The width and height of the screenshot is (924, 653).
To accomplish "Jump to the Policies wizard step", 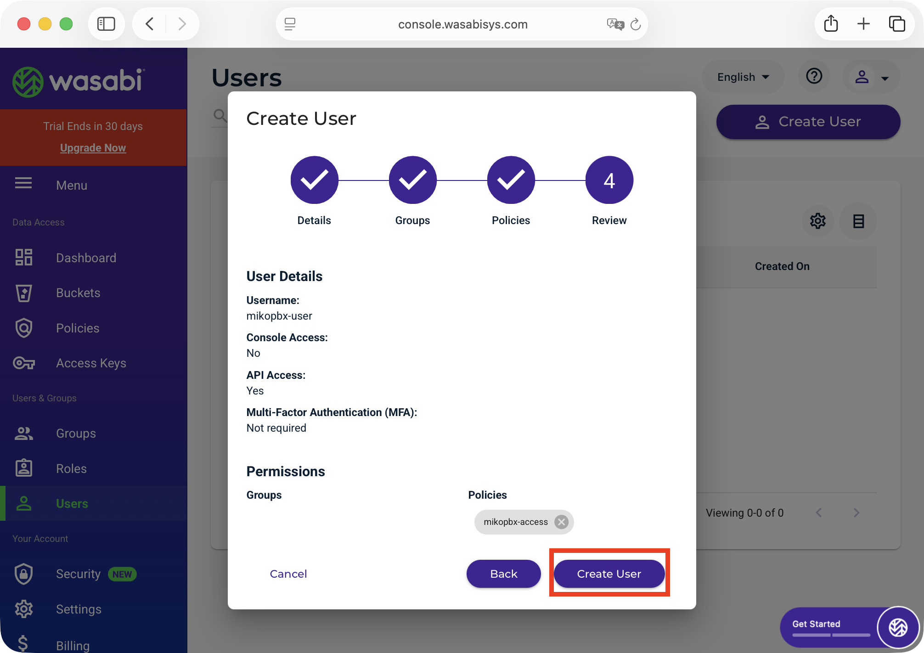I will click(511, 180).
